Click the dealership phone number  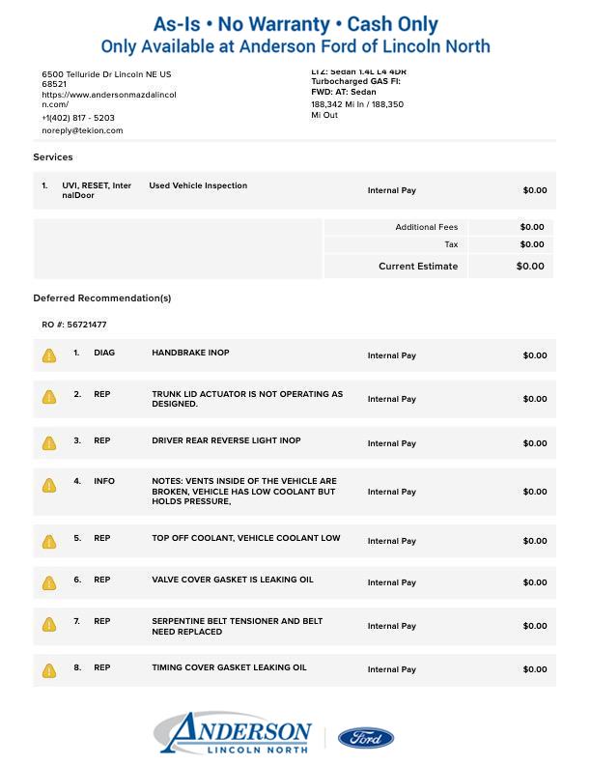click(77, 118)
